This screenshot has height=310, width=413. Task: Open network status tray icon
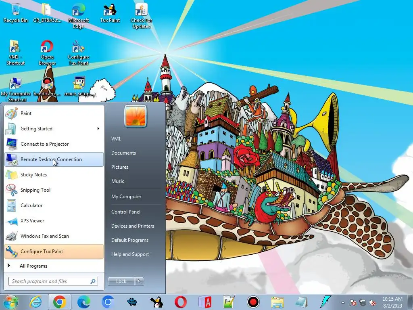point(363,302)
